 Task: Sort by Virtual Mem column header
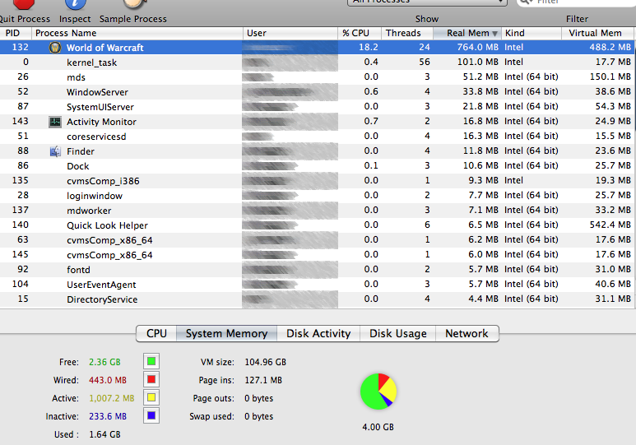click(598, 33)
